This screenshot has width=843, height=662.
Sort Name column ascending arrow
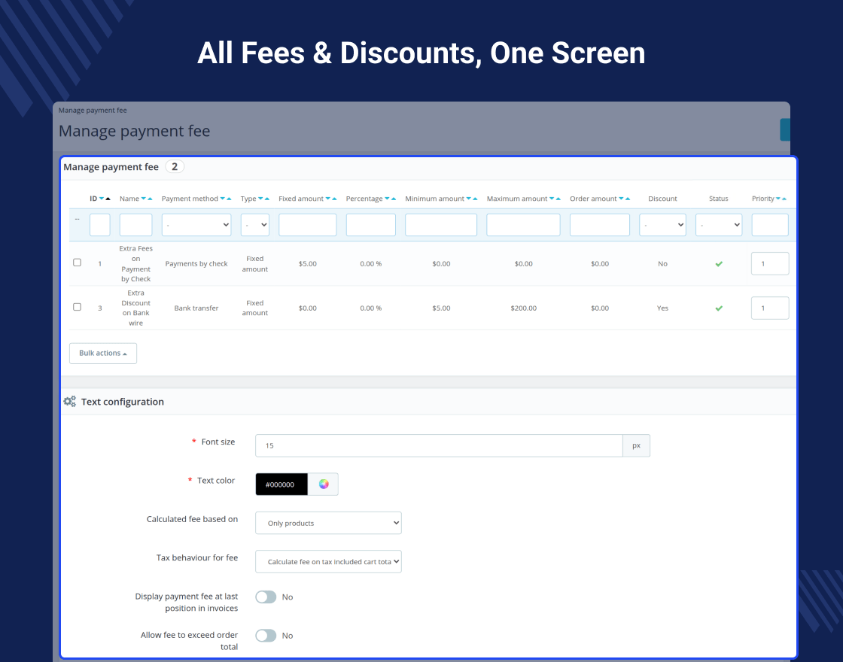pos(150,199)
